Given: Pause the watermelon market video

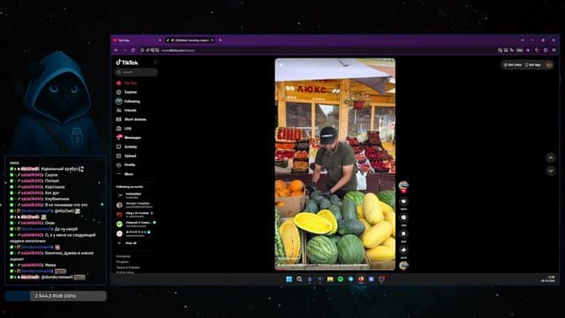Looking at the screenshot, I should click(x=335, y=164).
